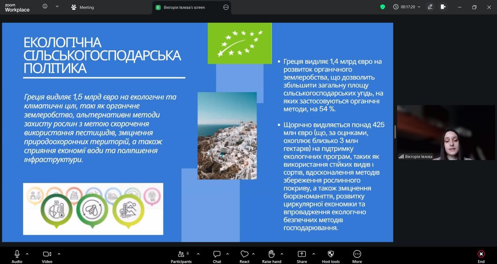Open the React heart menu
The height and width of the screenshot is (264, 497).
[244, 254]
